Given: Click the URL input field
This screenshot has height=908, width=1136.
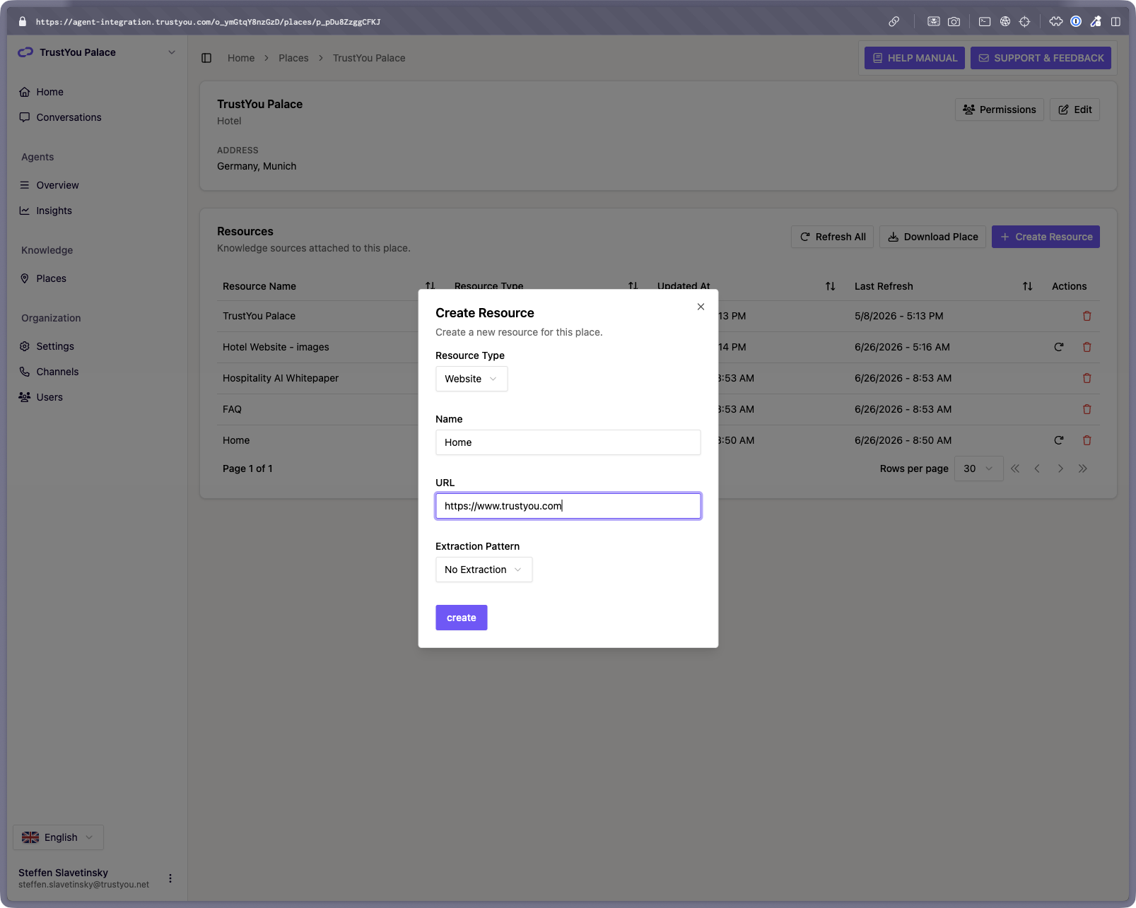Looking at the screenshot, I should 568,506.
